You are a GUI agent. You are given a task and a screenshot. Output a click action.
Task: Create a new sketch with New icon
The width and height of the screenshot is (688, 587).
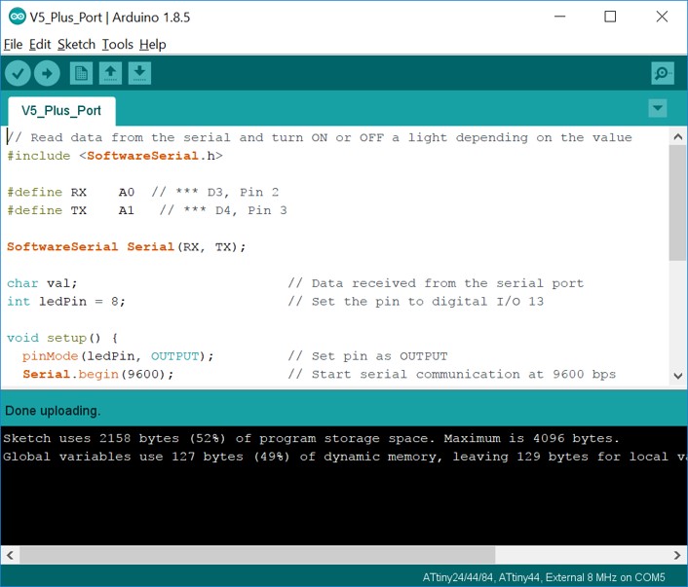[x=81, y=73]
